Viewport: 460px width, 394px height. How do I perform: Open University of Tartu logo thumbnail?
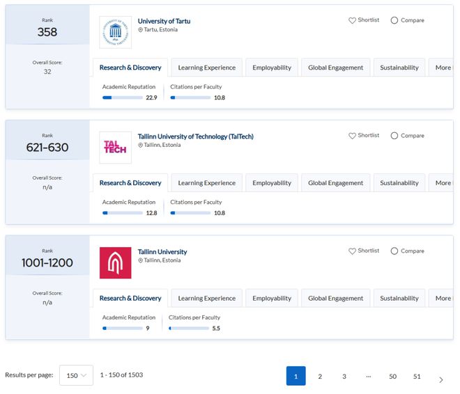115,32
